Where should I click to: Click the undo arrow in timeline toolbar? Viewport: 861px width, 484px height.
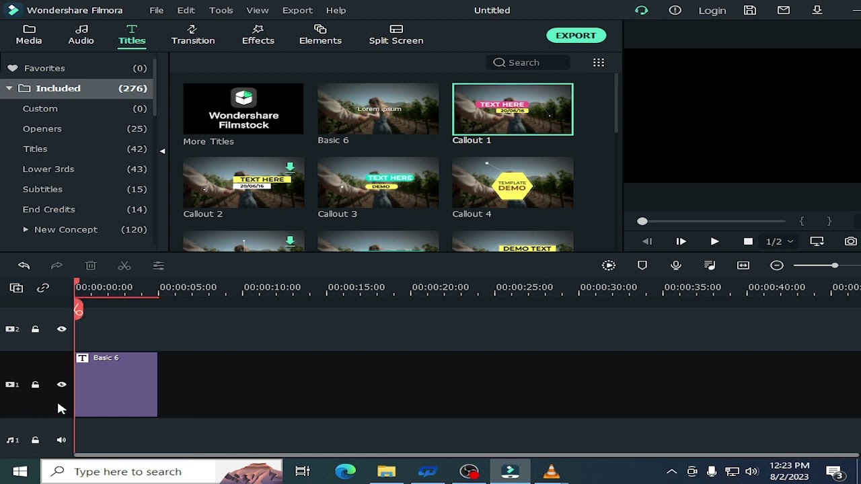(x=24, y=266)
